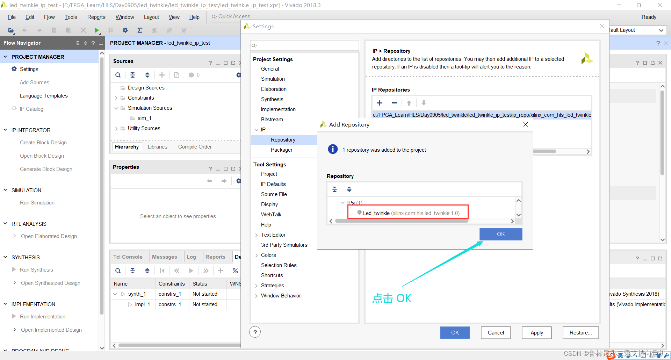Click OK in the Add Repository dialog
671x360 pixels.
(x=501, y=234)
